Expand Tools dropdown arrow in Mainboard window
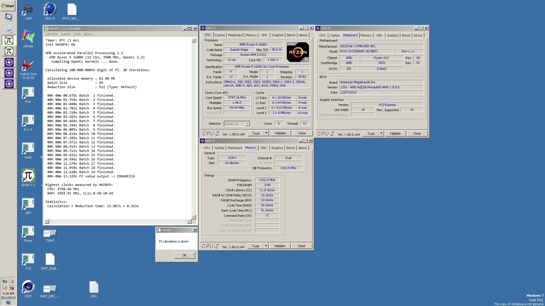 381,133
